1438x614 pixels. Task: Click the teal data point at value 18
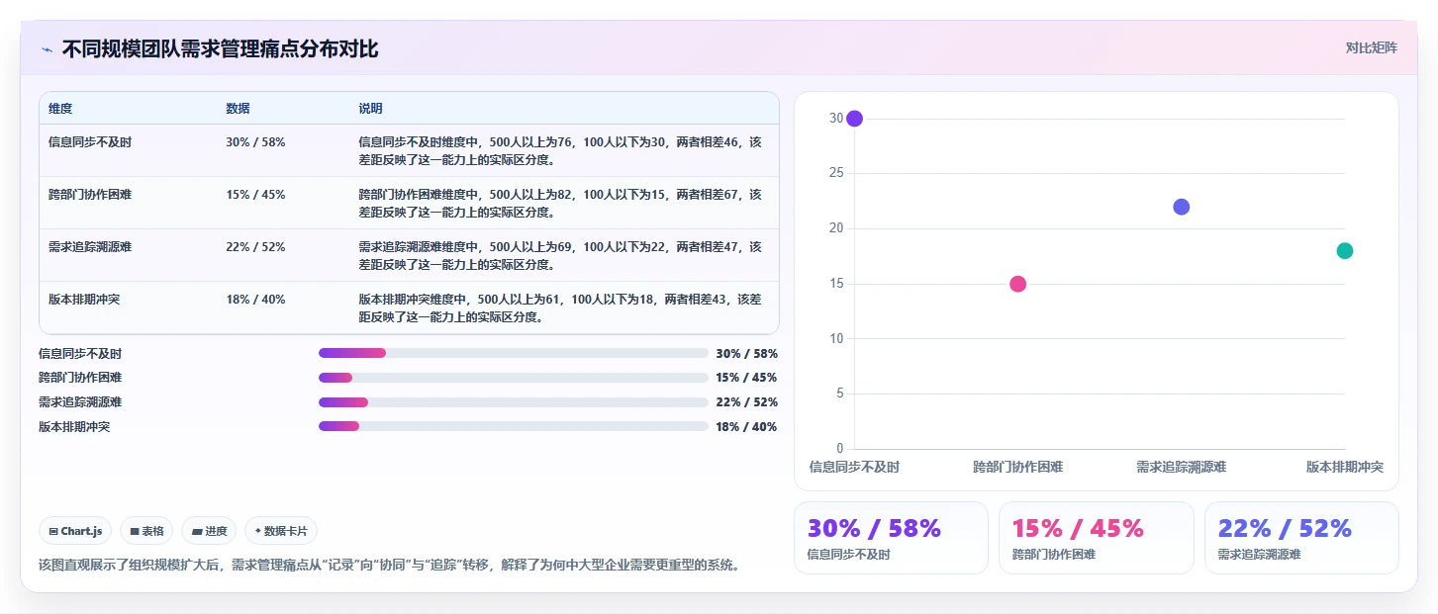[x=1344, y=251]
